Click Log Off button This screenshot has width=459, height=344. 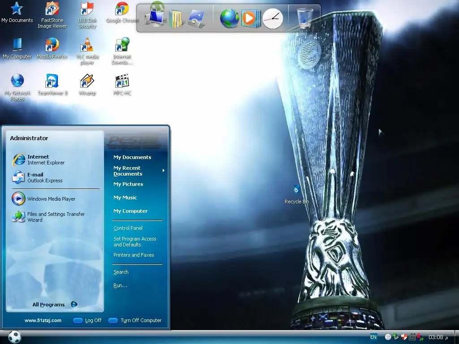[x=87, y=320]
